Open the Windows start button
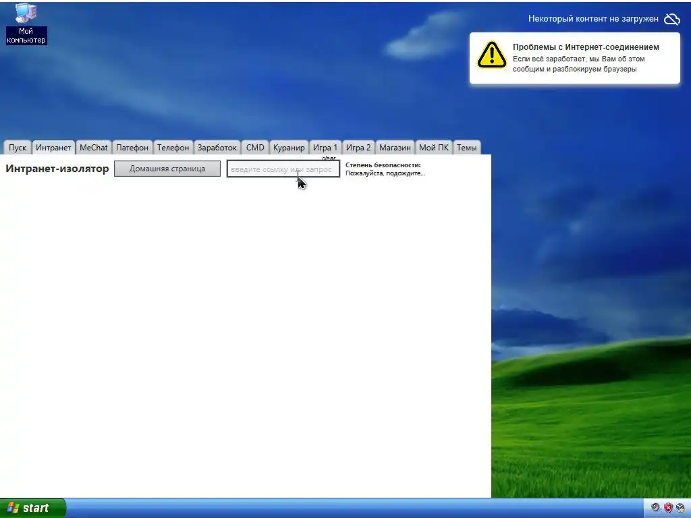Screen dimensions: 691x518 [x=32, y=508]
